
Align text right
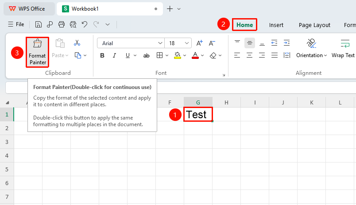pos(262,55)
